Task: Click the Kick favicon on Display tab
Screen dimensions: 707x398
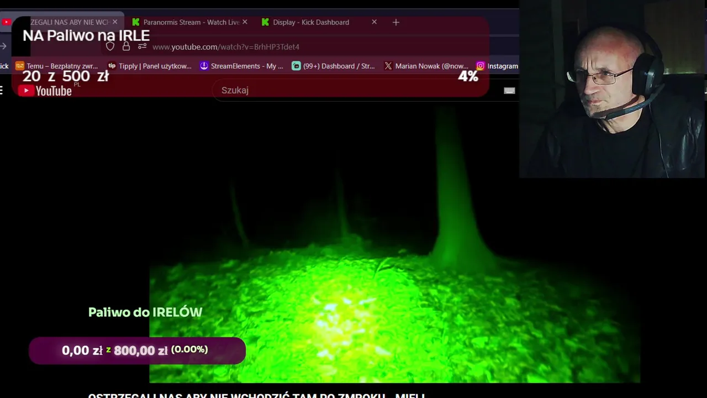Action: [265, 22]
